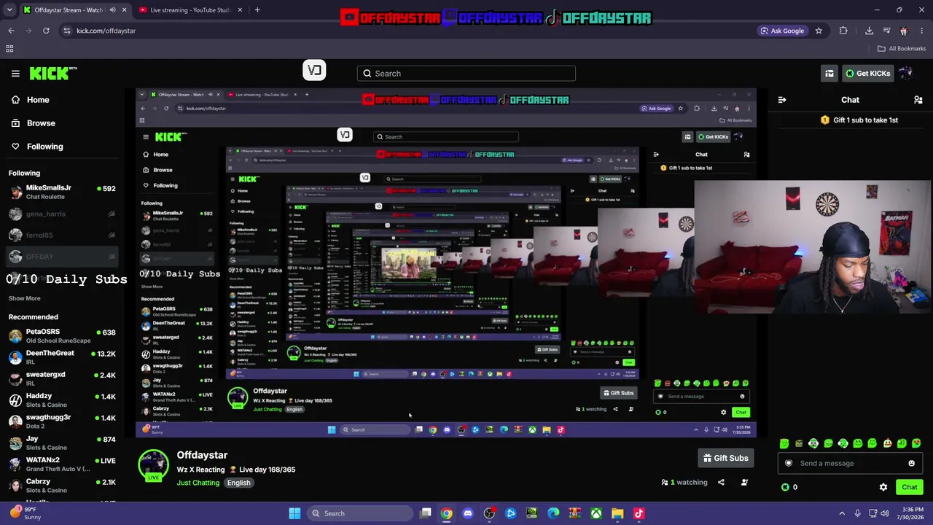Open TikTok app from taskbar

[x=639, y=513]
